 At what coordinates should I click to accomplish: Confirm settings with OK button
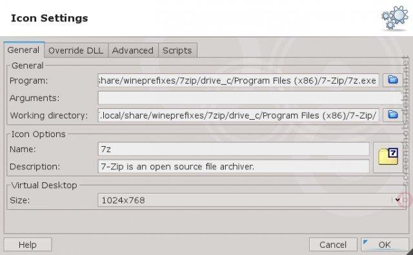pyautogui.click(x=385, y=245)
